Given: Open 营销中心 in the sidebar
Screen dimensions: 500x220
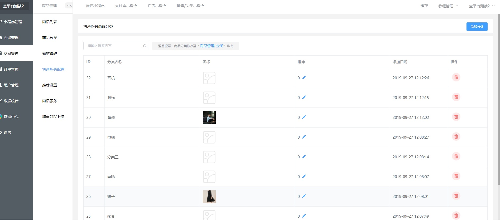Looking at the screenshot, I should pos(17,117).
